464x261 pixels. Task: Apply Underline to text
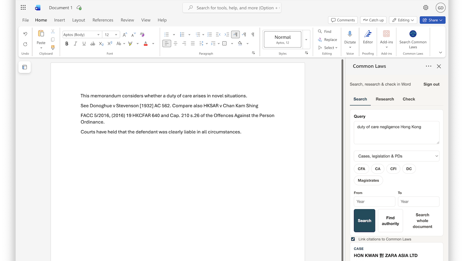click(84, 43)
